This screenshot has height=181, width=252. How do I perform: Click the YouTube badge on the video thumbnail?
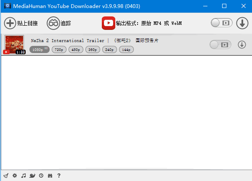(x=6, y=52)
